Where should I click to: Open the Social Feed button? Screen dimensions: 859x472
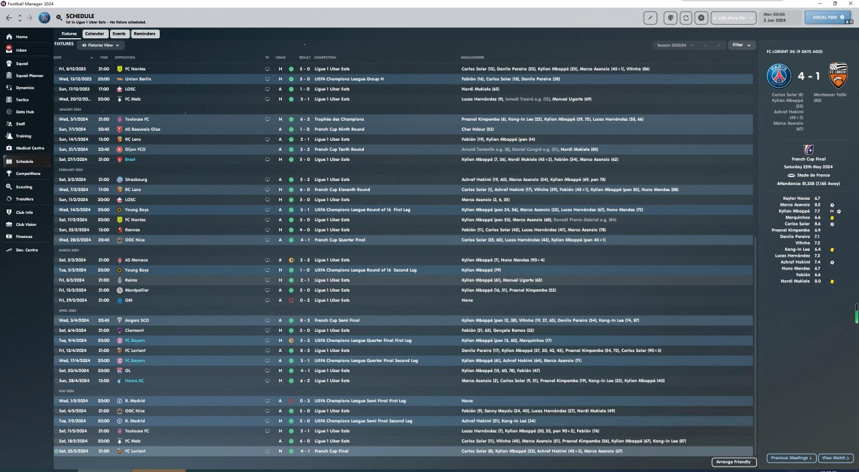click(x=827, y=17)
